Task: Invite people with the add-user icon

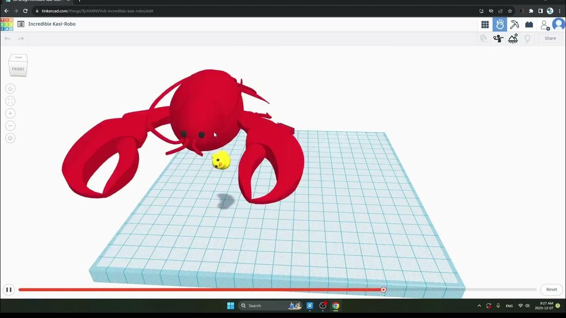Action: pyautogui.click(x=545, y=24)
